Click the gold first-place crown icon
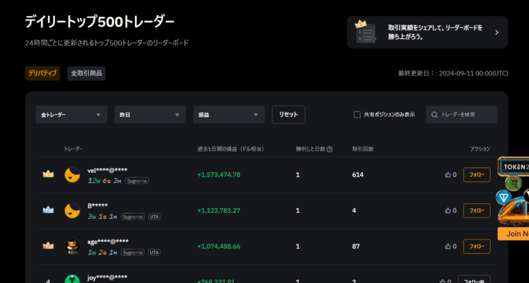Image resolution: width=529 pixels, height=283 pixels. click(48, 175)
